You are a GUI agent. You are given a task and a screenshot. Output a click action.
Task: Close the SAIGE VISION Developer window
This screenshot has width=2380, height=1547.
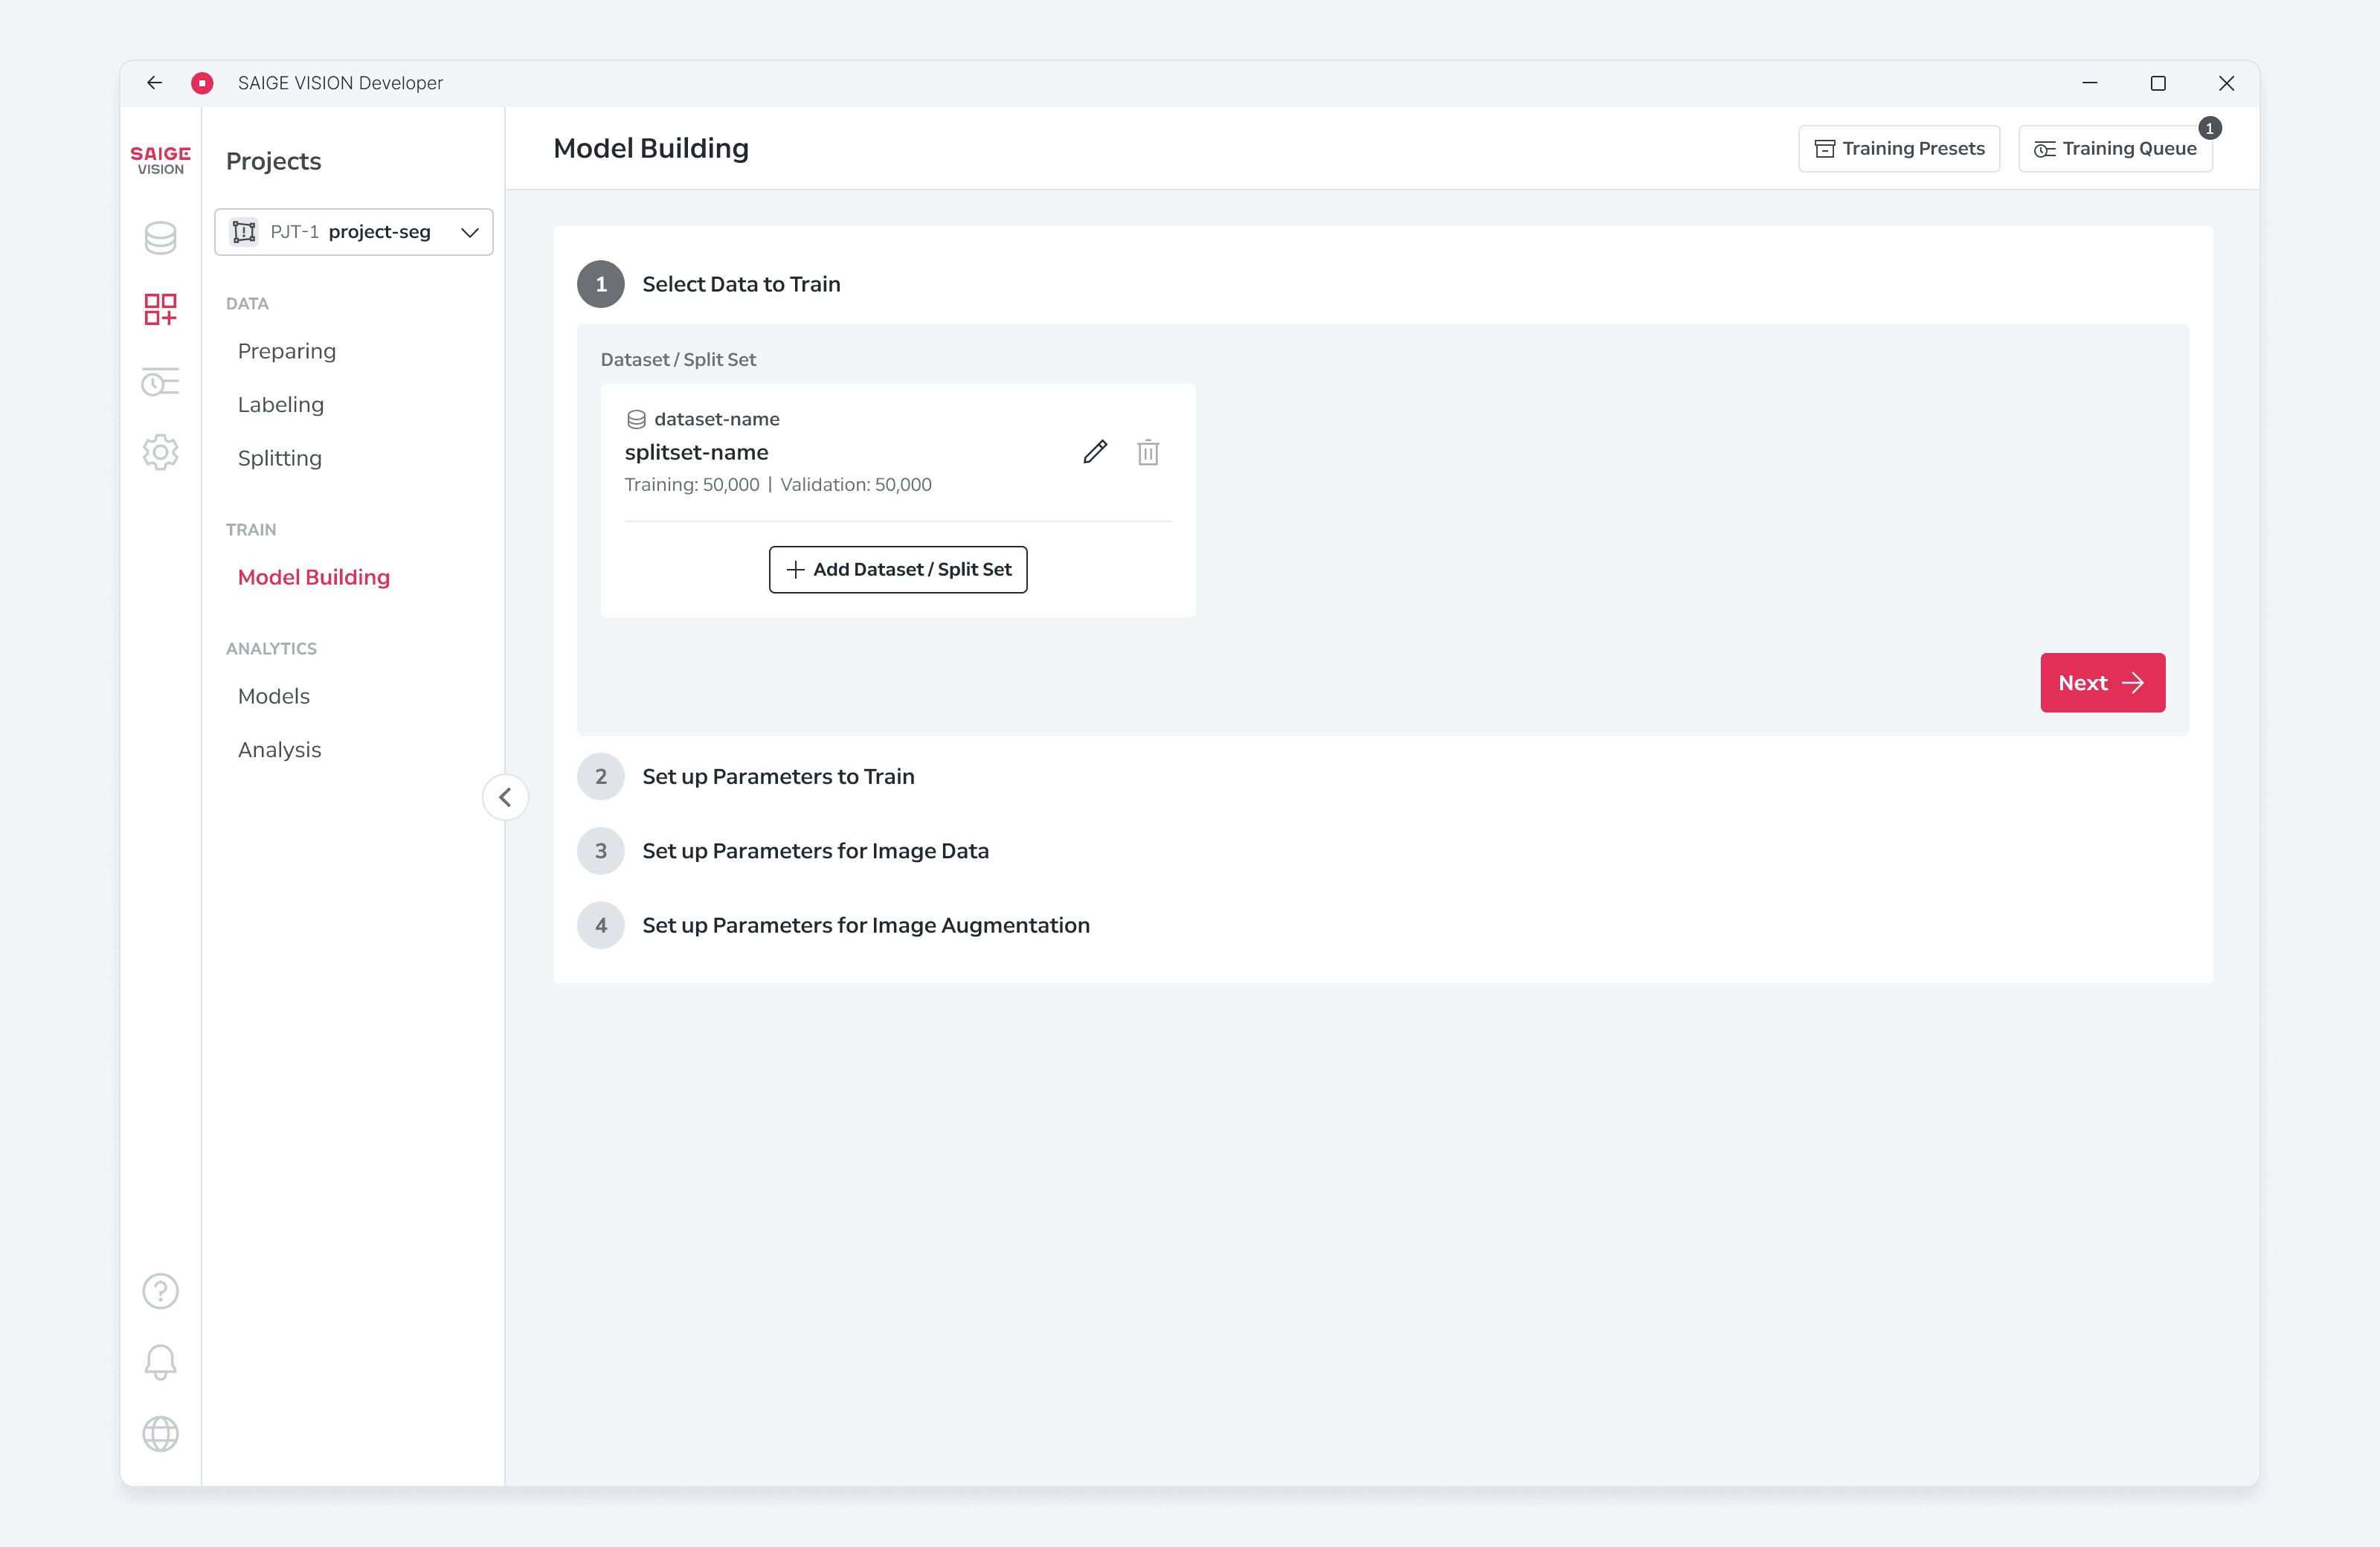tap(2226, 83)
